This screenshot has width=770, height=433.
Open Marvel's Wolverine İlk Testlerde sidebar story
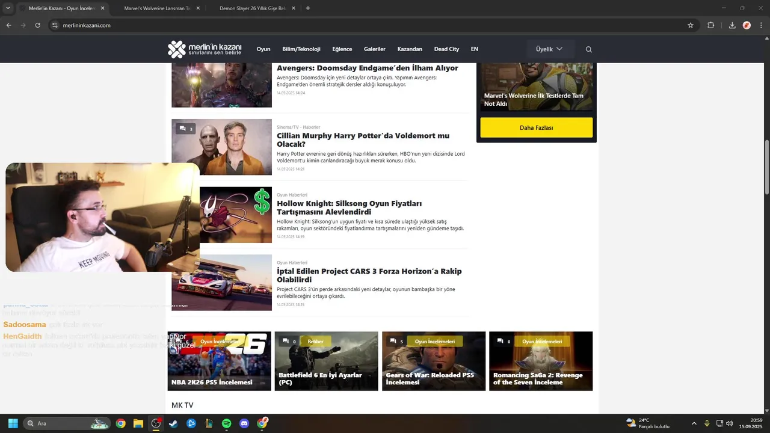[x=534, y=100]
